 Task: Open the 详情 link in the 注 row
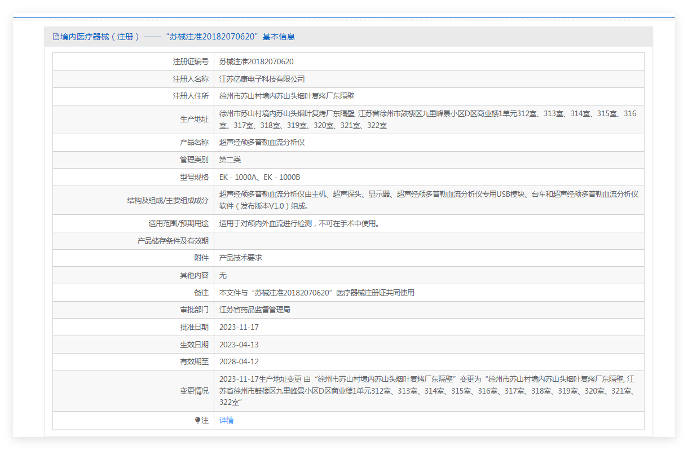(226, 420)
